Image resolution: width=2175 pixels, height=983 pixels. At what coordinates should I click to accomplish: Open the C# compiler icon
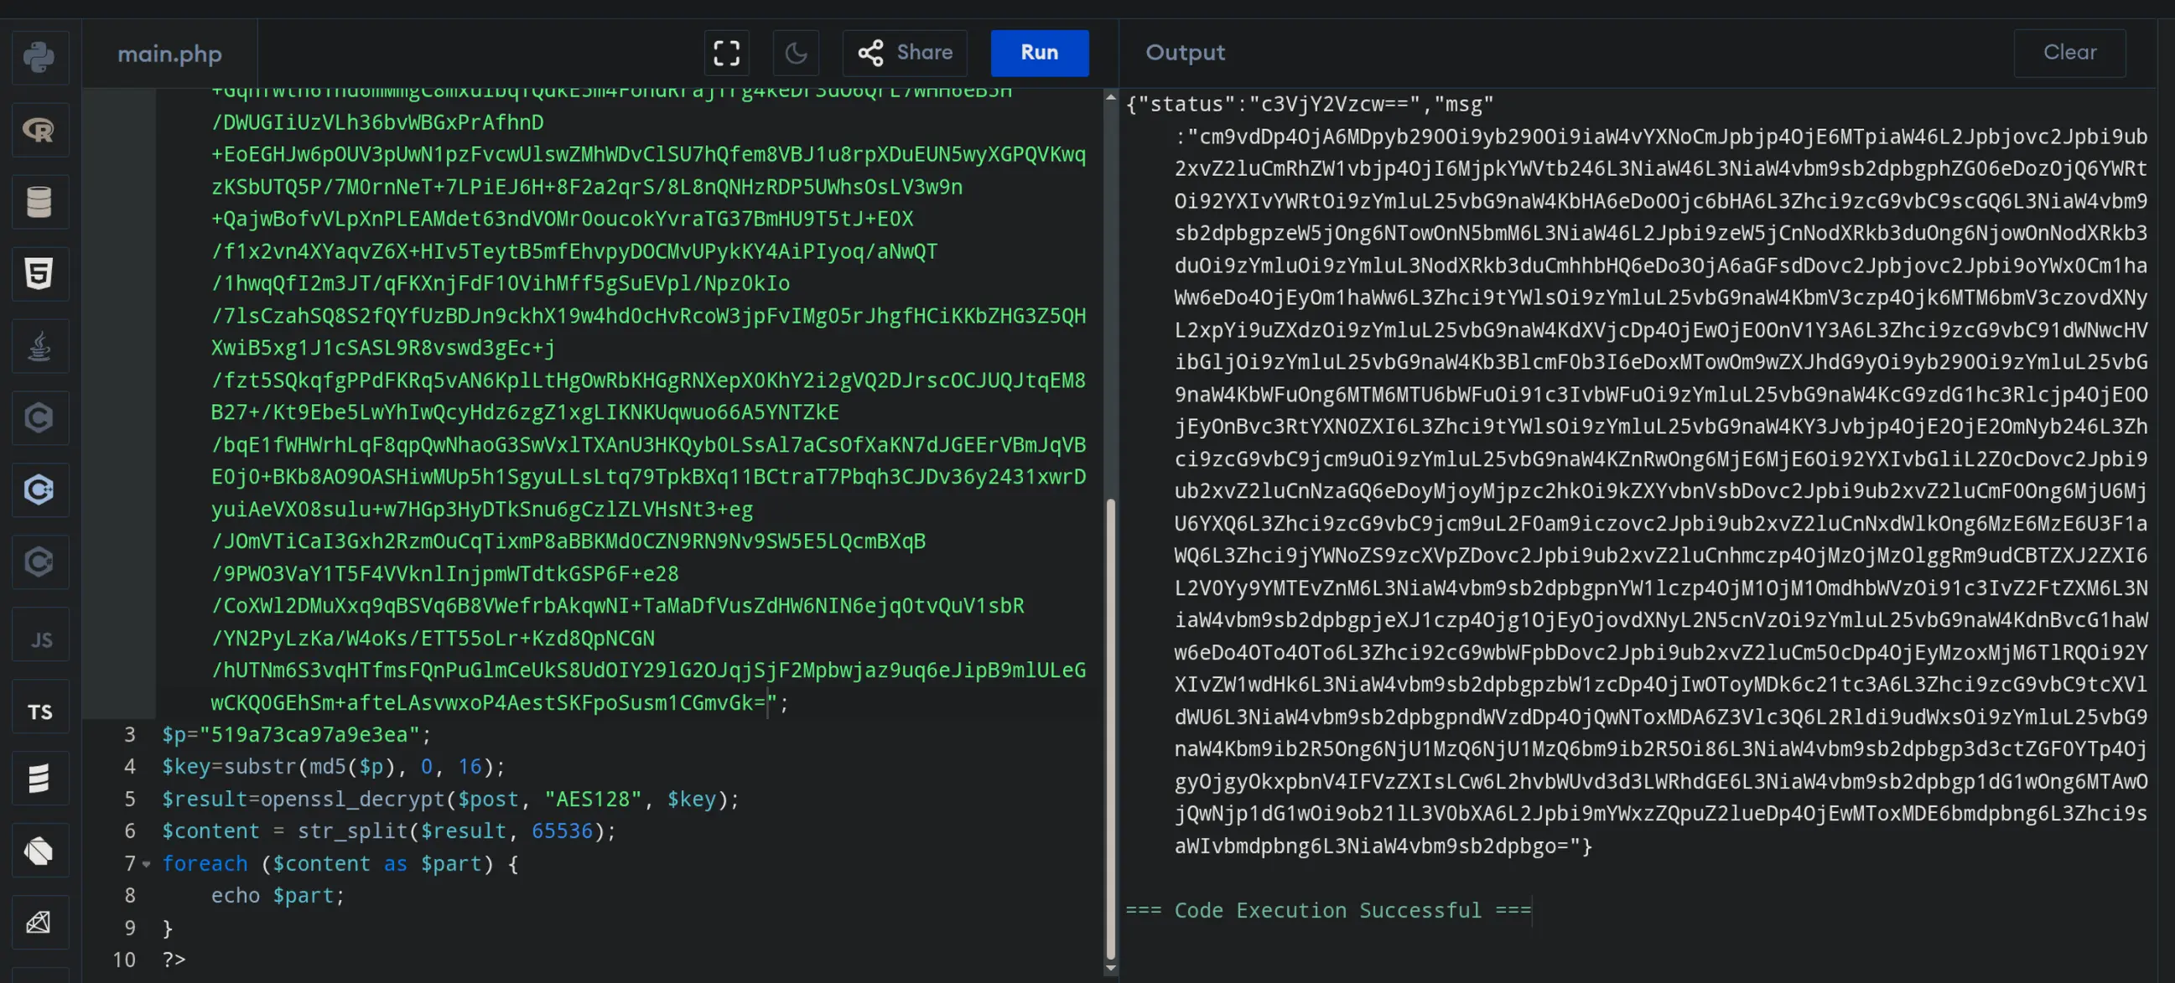(x=39, y=562)
